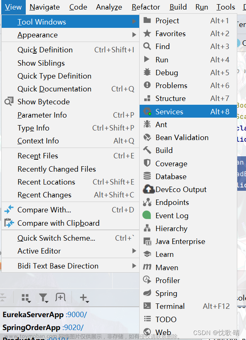The width and height of the screenshot is (246, 340).
Task: Click the Coverage shield icon
Action: 147,163
